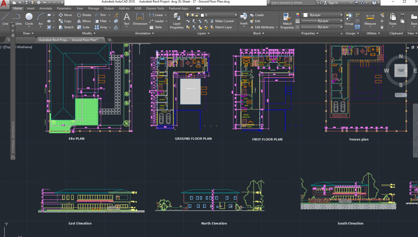Toggle layer freeze sun icon
This screenshot has height=237, width=418.
point(192,15)
